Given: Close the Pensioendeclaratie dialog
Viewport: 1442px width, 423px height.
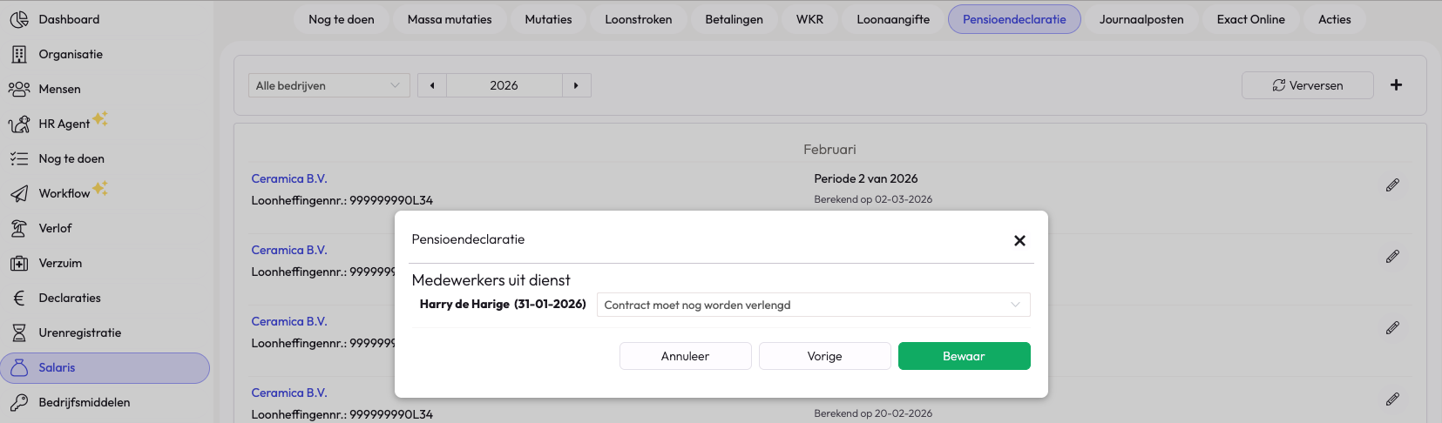Looking at the screenshot, I should (1019, 240).
